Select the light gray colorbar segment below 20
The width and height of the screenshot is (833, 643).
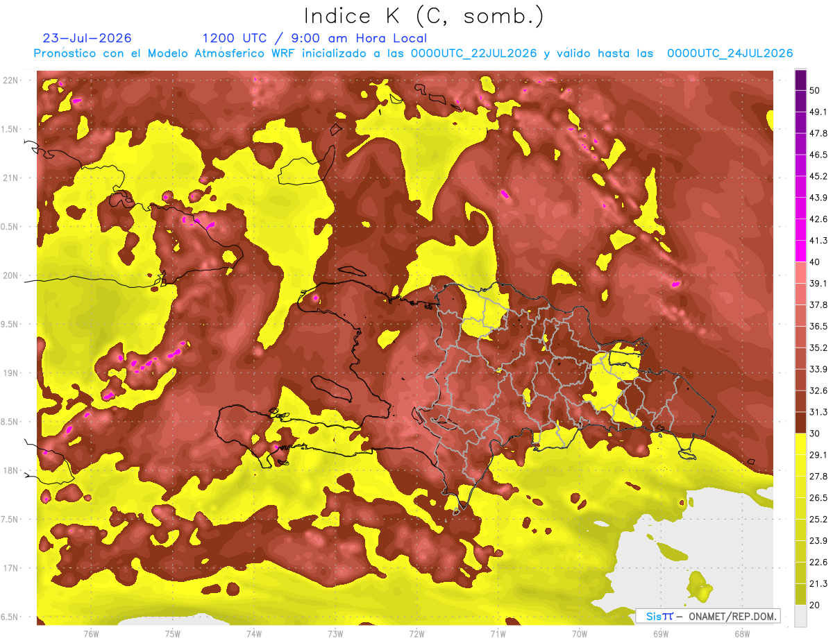[800, 615]
